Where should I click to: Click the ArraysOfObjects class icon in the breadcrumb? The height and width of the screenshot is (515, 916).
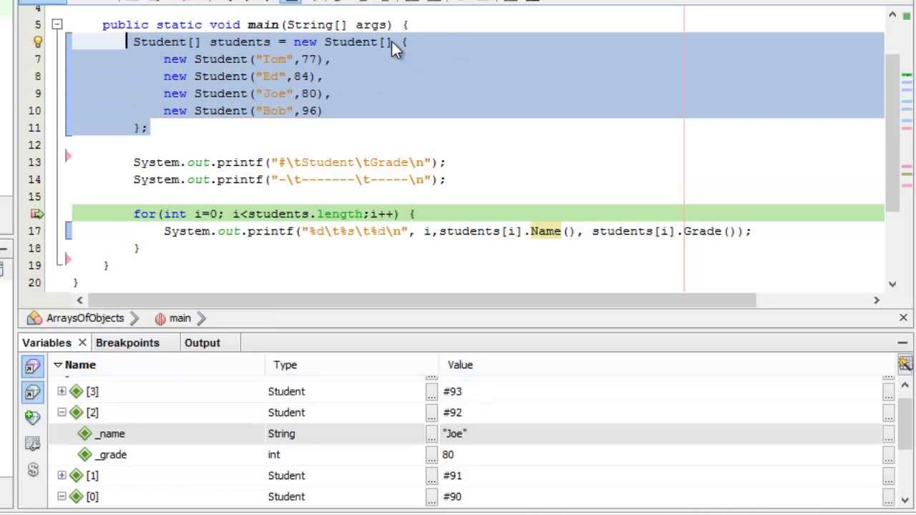click(34, 318)
